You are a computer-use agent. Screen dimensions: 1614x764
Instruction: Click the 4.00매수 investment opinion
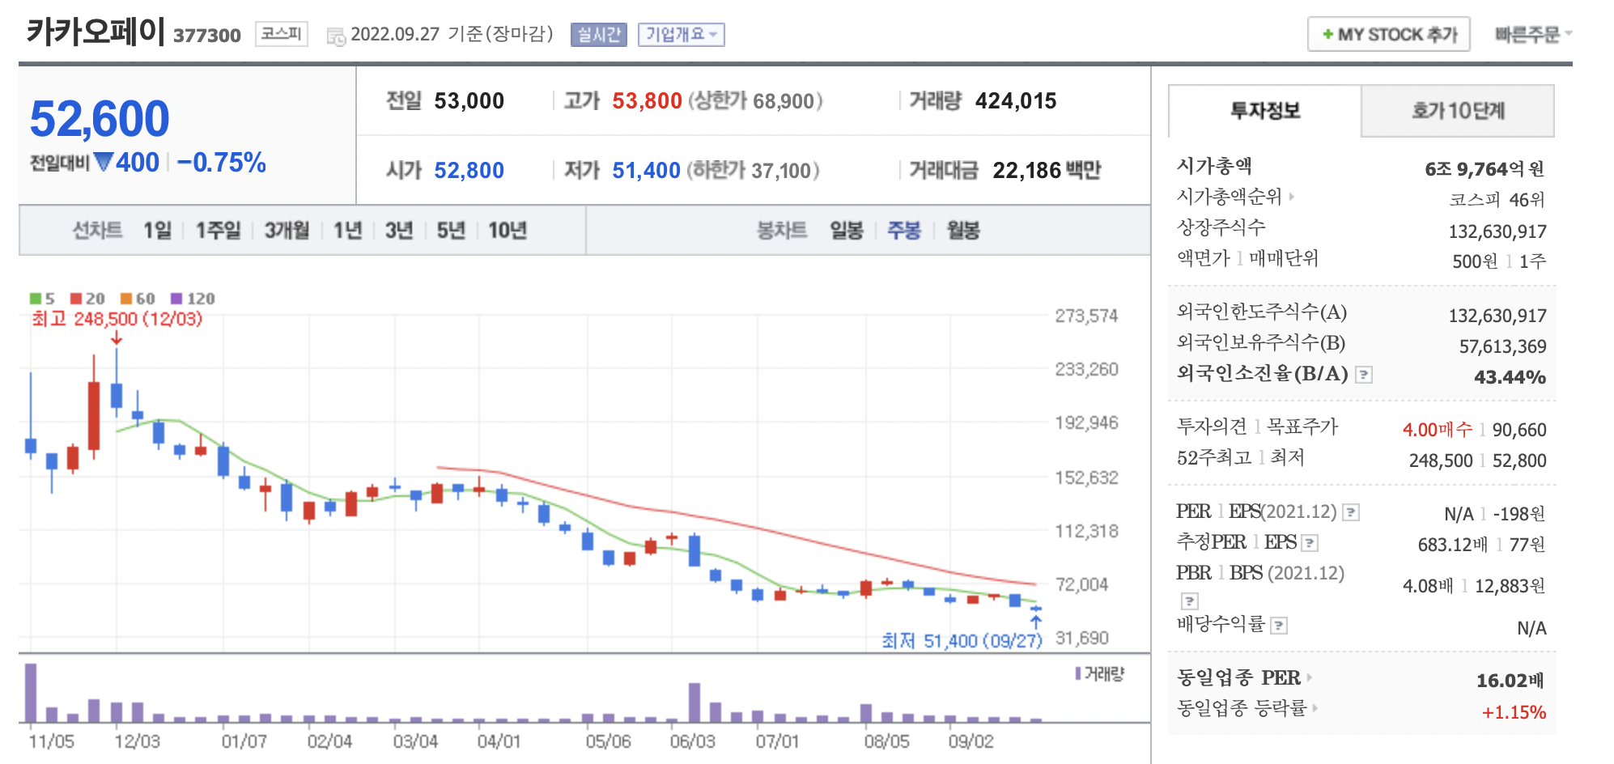(x=1437, y=430)
